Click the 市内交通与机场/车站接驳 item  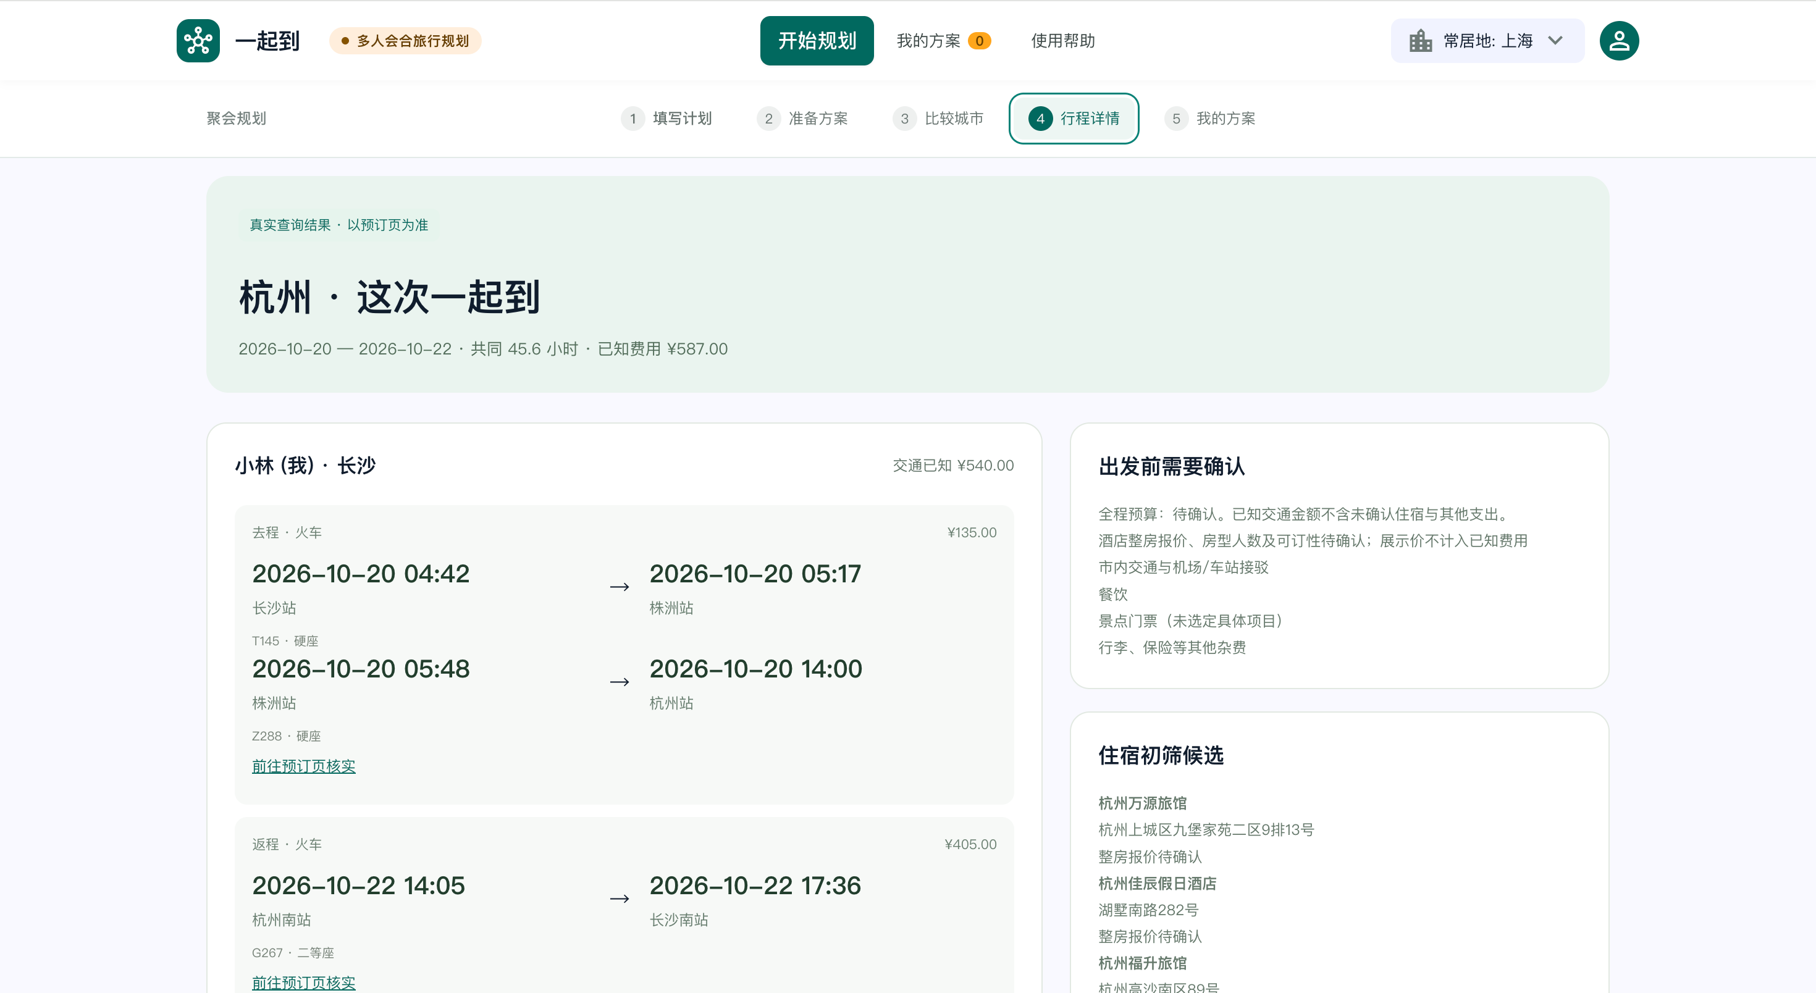(1183, 568)
